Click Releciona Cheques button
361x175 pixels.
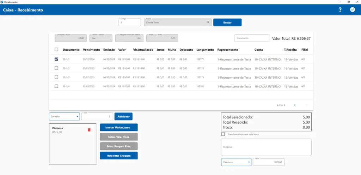coord(119,155)
